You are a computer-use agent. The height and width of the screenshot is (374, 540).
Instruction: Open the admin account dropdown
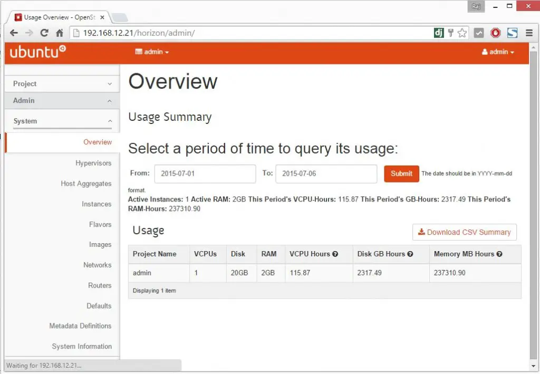[498, 52]
